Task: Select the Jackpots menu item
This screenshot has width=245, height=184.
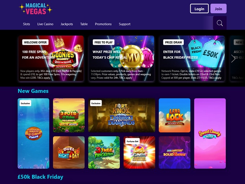Action: (67, 24)
